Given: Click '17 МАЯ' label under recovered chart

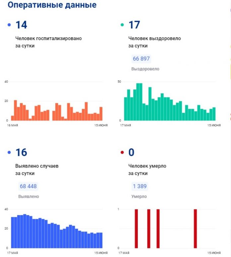Looking at the screenshot, I should point(126,125).
